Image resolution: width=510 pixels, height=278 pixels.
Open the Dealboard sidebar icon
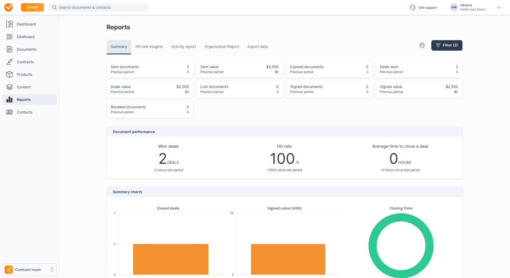coord(9,37)
